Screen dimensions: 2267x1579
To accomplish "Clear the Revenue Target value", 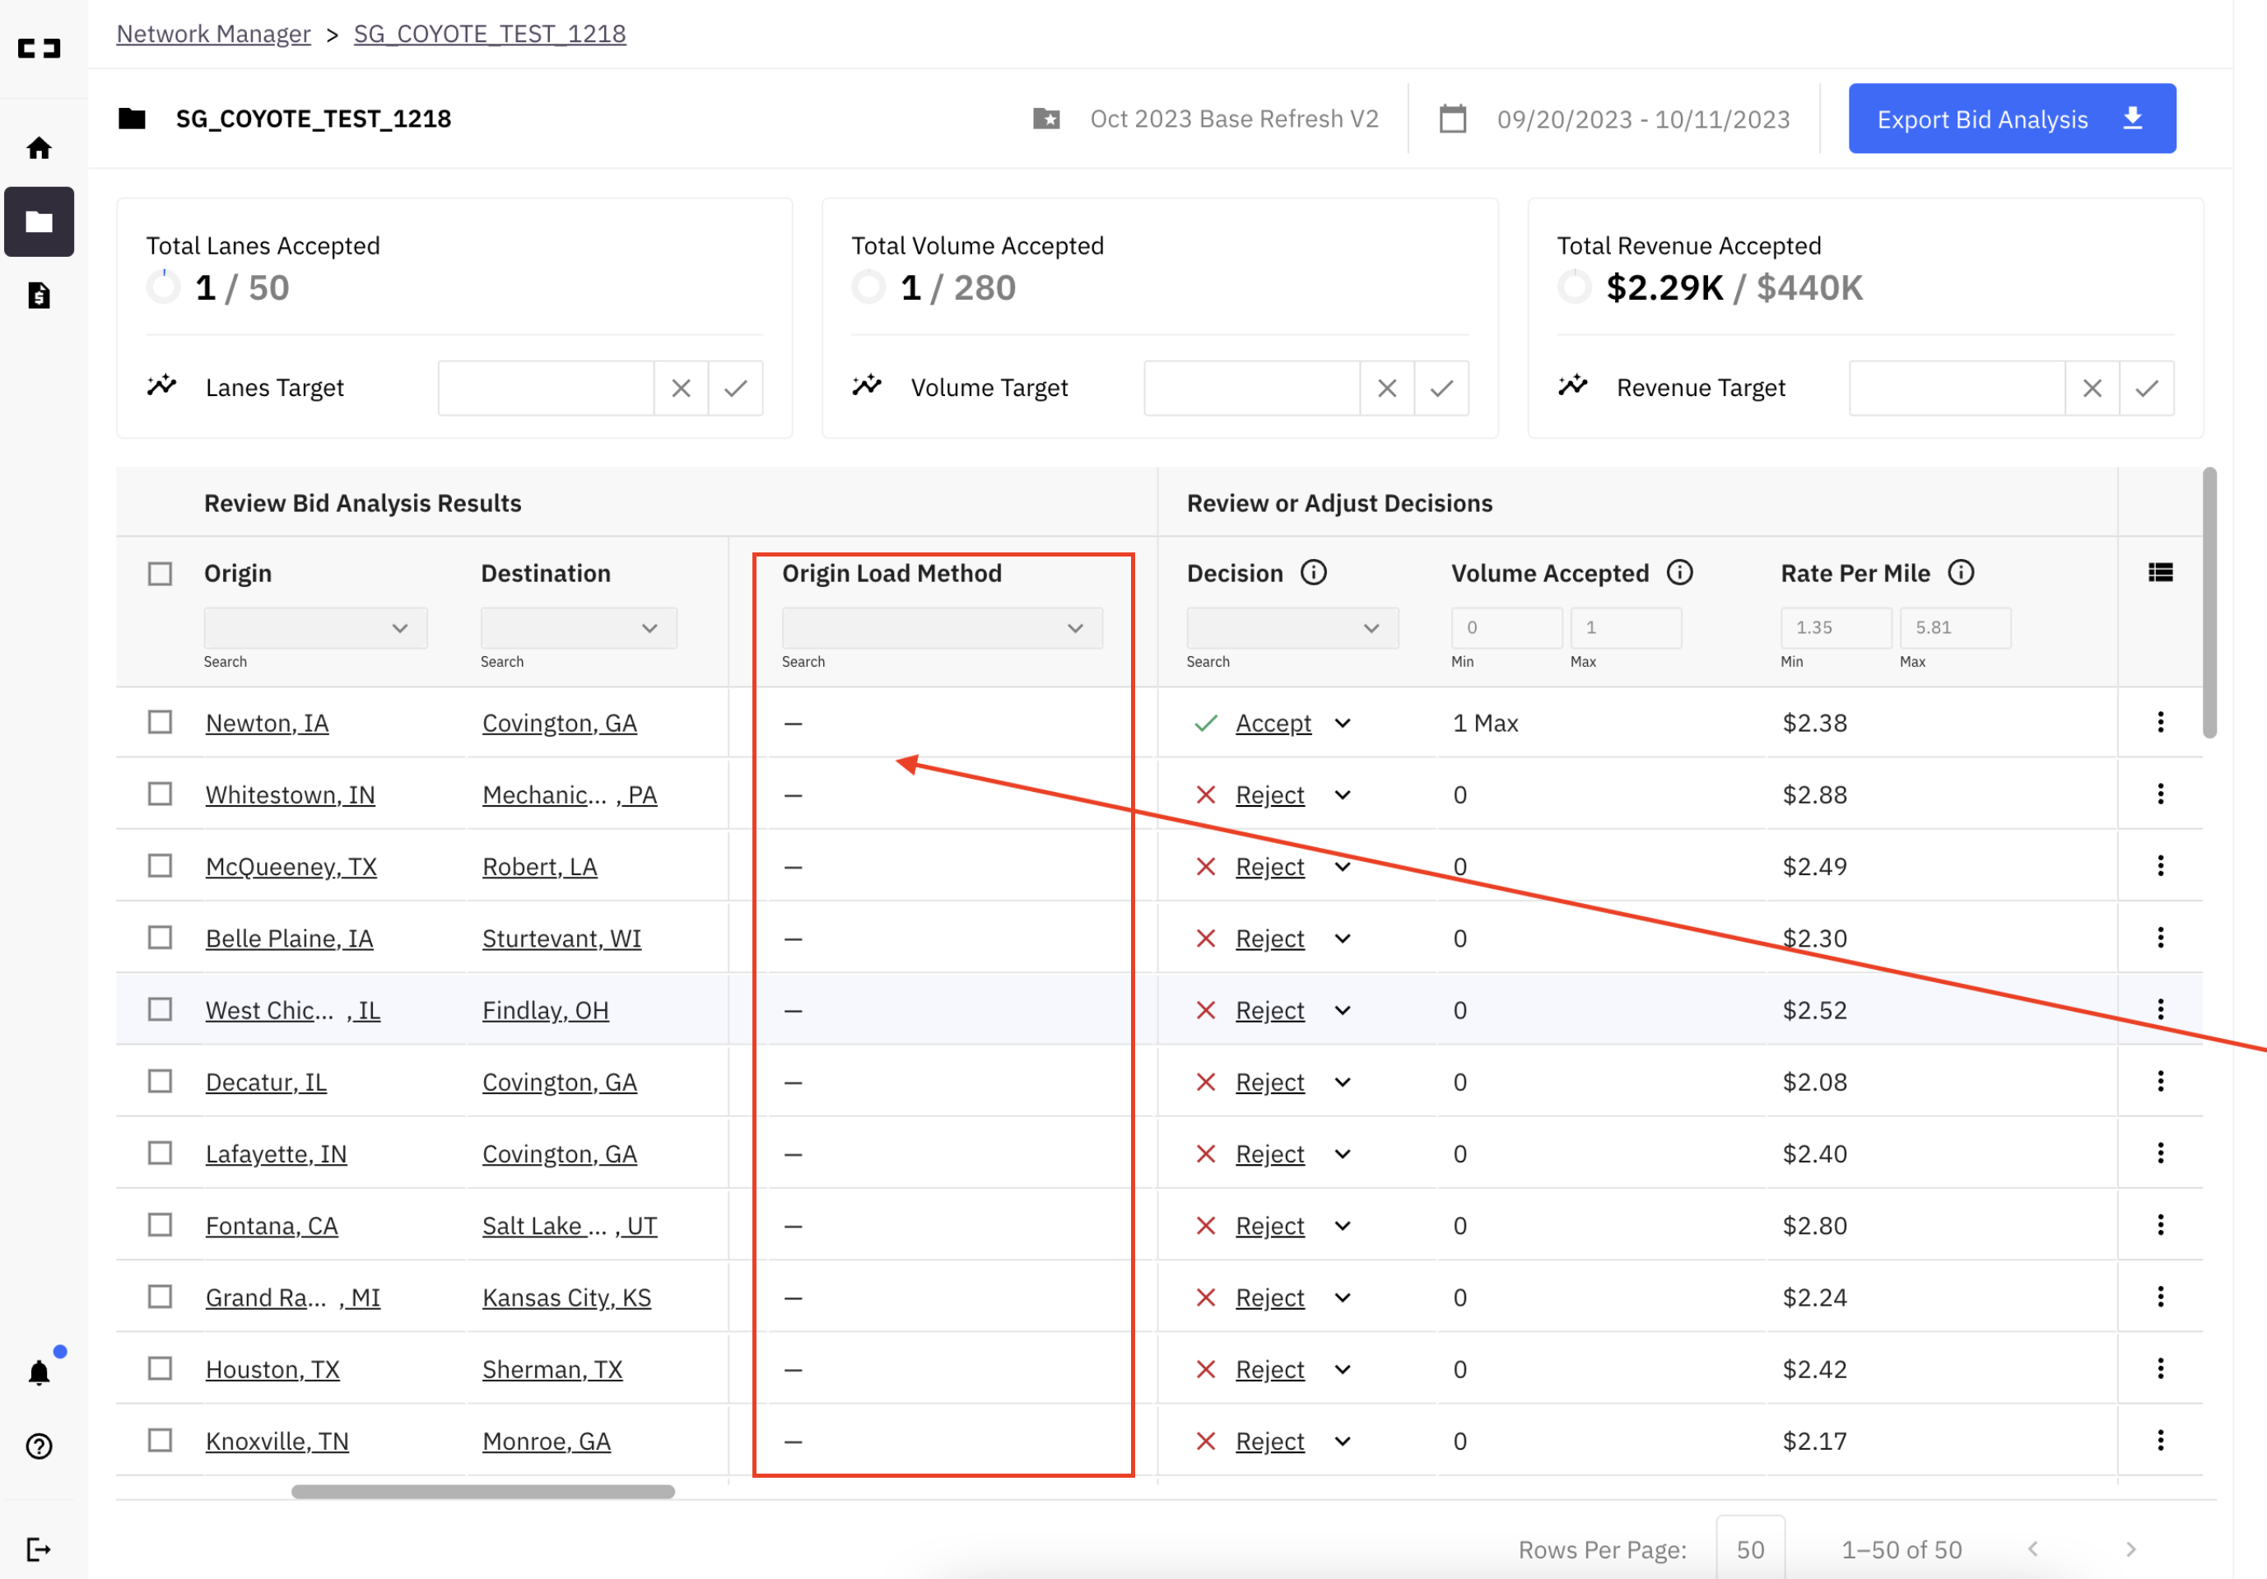I will pyautogui.click(x=2092, y=388).
